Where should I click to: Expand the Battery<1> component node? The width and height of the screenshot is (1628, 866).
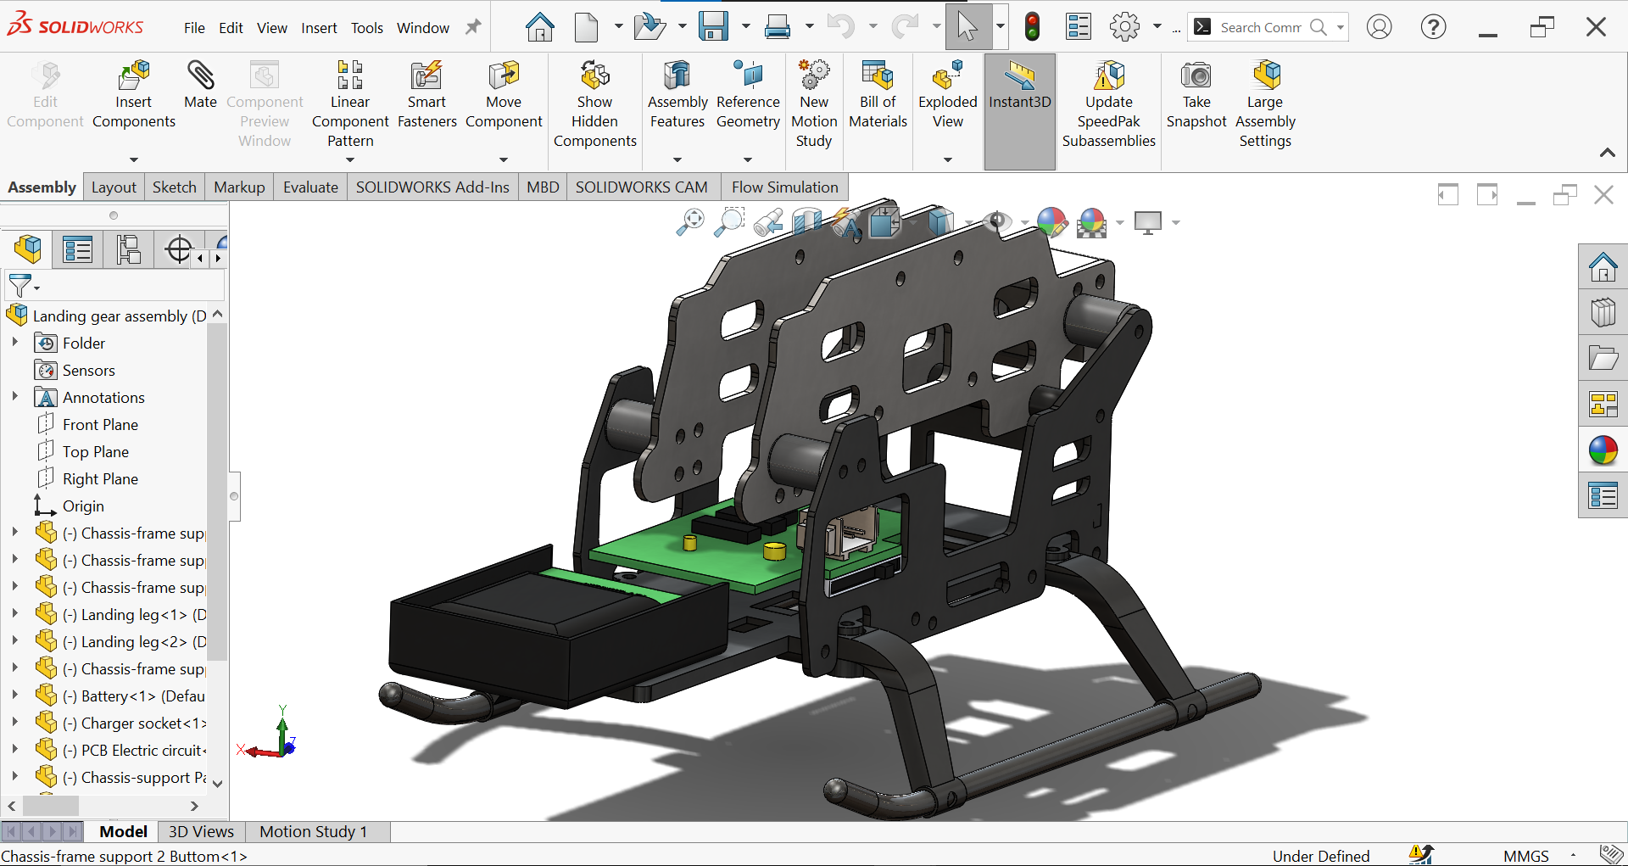pos(14,696)
